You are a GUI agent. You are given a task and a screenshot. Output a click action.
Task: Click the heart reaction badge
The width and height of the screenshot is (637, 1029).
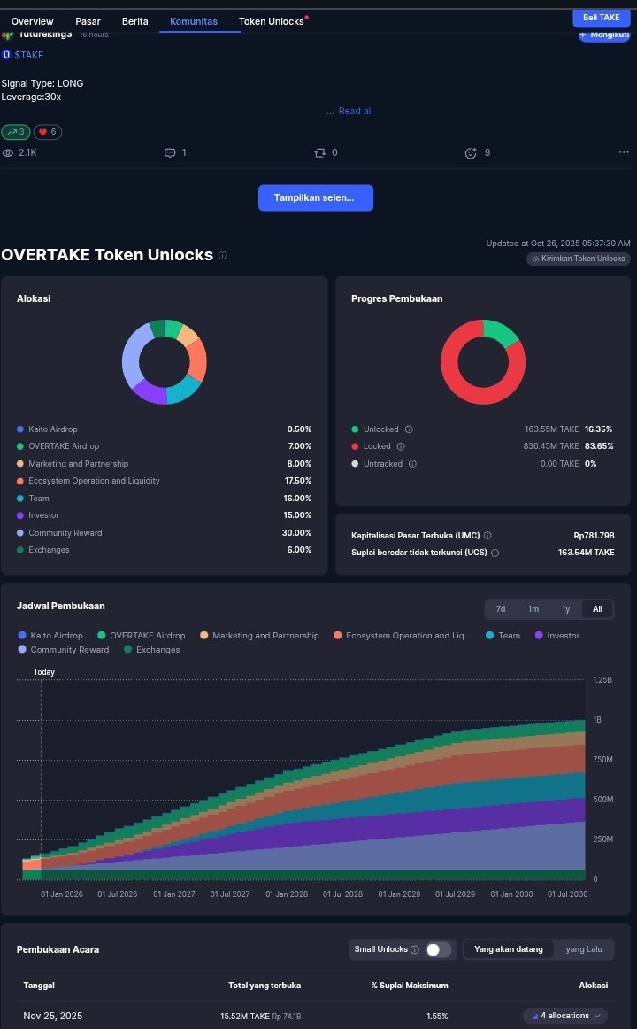pyautogui.click(x=48, y=132)
